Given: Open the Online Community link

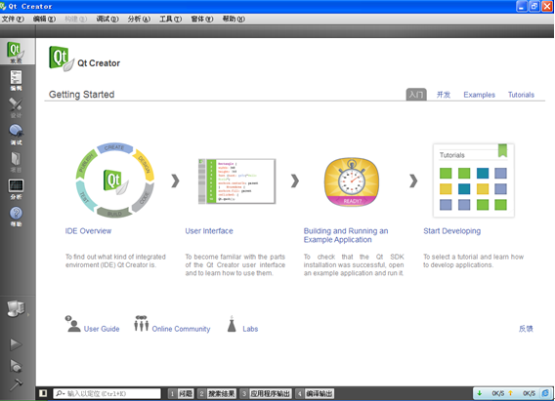Looking at the screenshot, I should (x=181, y=329).
